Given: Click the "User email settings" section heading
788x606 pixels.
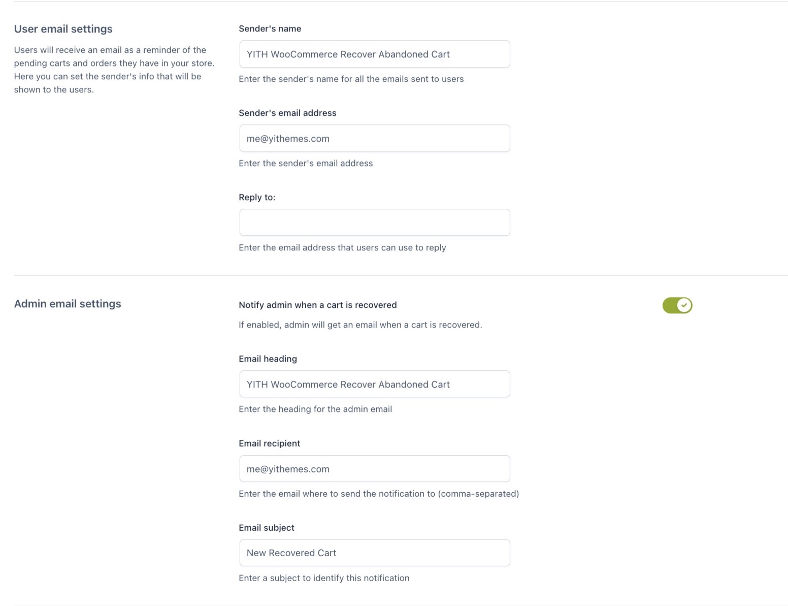Looking at the screenshot, I should click(x=63, y=29).
